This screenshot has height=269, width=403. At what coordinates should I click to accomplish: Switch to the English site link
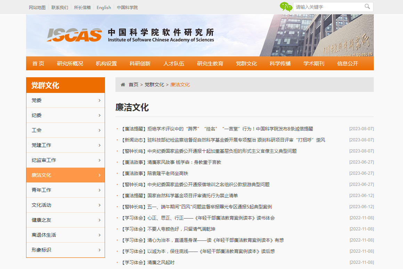click(x=104, y=7)
